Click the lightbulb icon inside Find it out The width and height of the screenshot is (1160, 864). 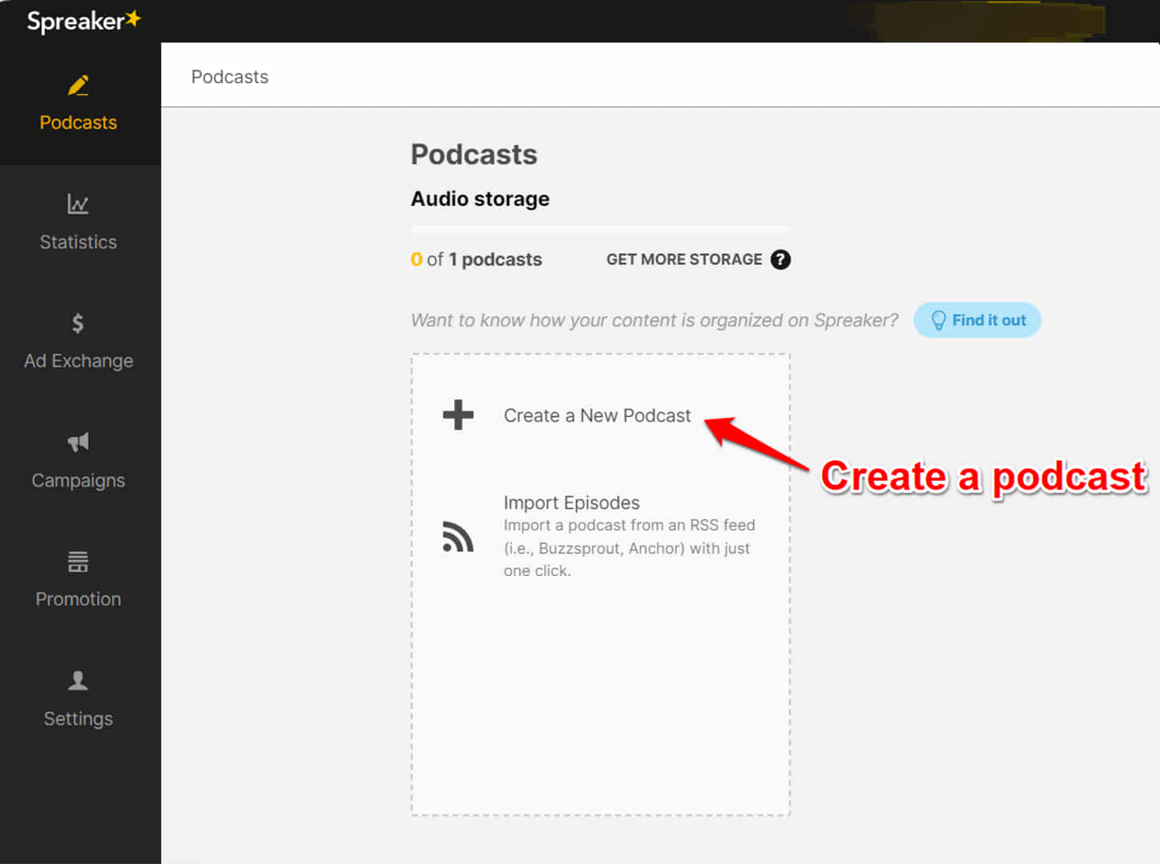[x=939, y=320]
